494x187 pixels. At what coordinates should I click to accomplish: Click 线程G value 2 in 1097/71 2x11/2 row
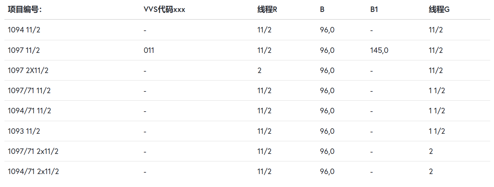(x=431, y=151)
